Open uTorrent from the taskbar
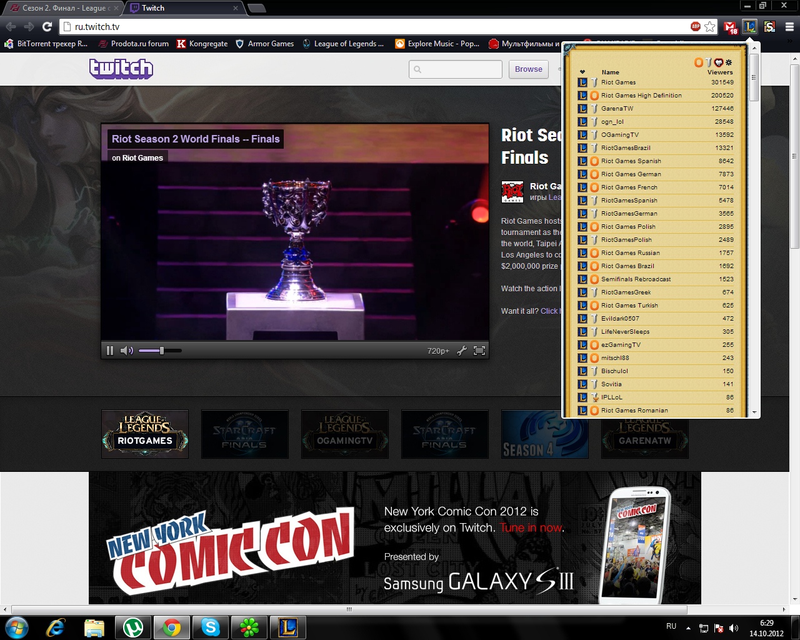Image resolution: width=800 pixels, height=640 pixels. pyautogui.click(x=132, y=627)
